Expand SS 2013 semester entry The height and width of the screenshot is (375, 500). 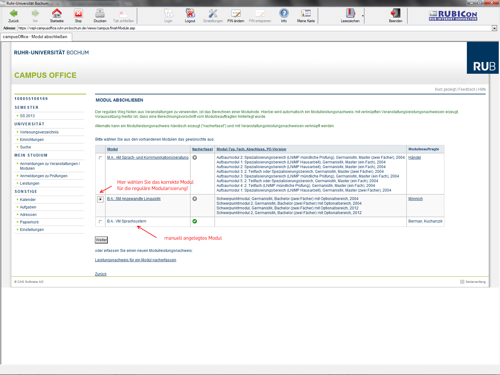pyautogui.click(x=27, y=116)
